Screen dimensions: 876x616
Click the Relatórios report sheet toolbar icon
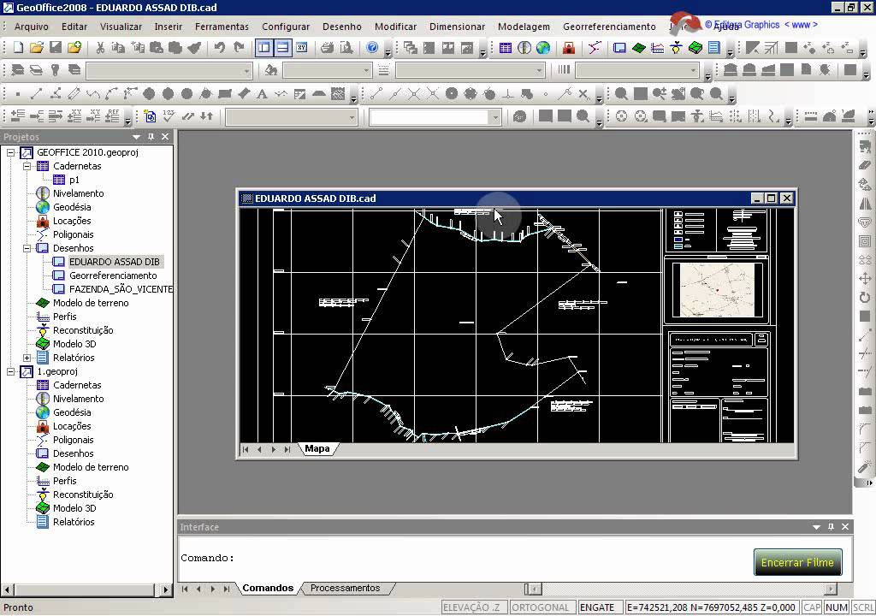click(x=714, y=48)
